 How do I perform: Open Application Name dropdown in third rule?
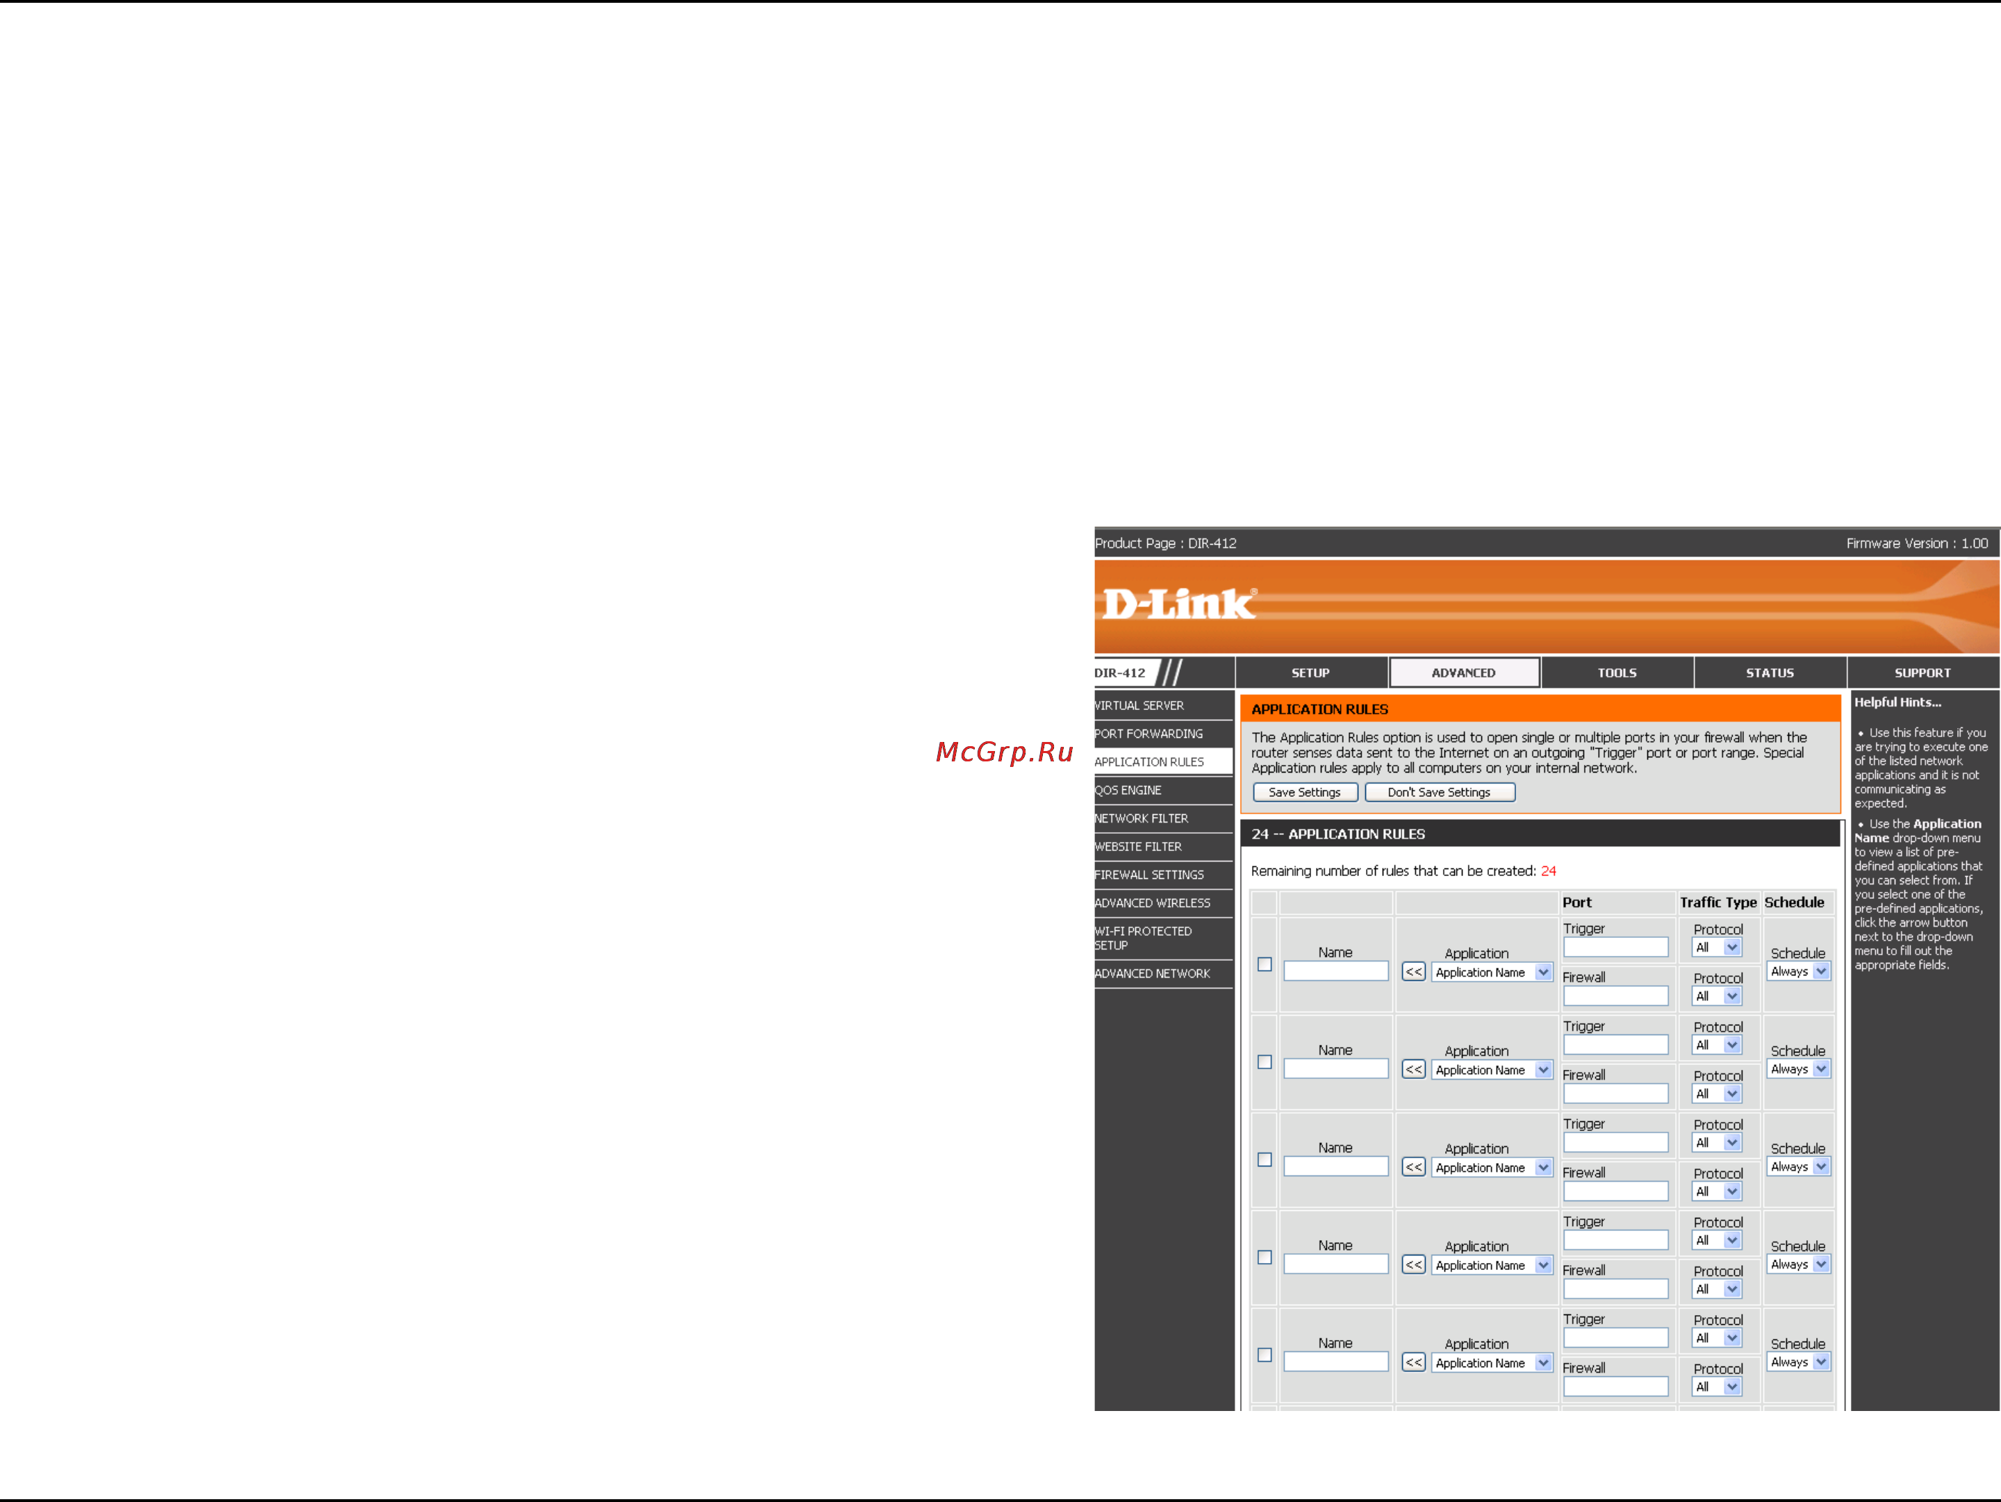[1492, 1167]
